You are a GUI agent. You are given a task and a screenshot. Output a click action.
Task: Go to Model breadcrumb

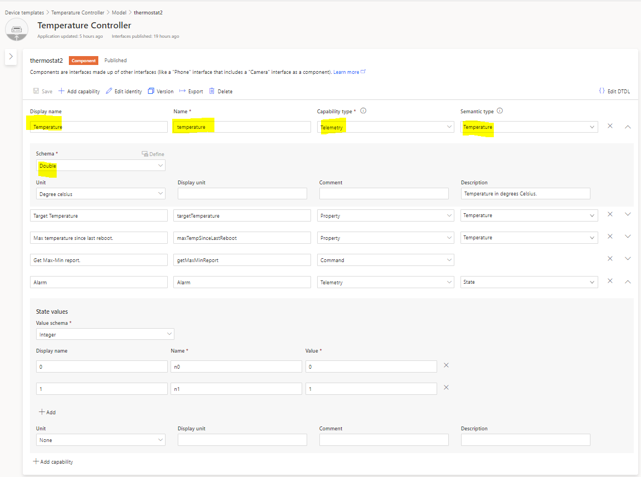tap(119, 13)
